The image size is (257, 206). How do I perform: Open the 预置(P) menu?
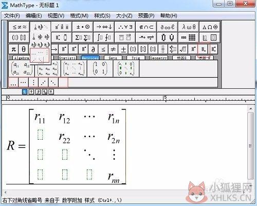coord(146,16)
